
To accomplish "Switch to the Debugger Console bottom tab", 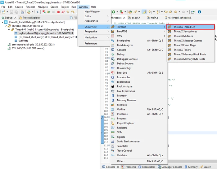I will pyautogui.click(x=170, y=167).
